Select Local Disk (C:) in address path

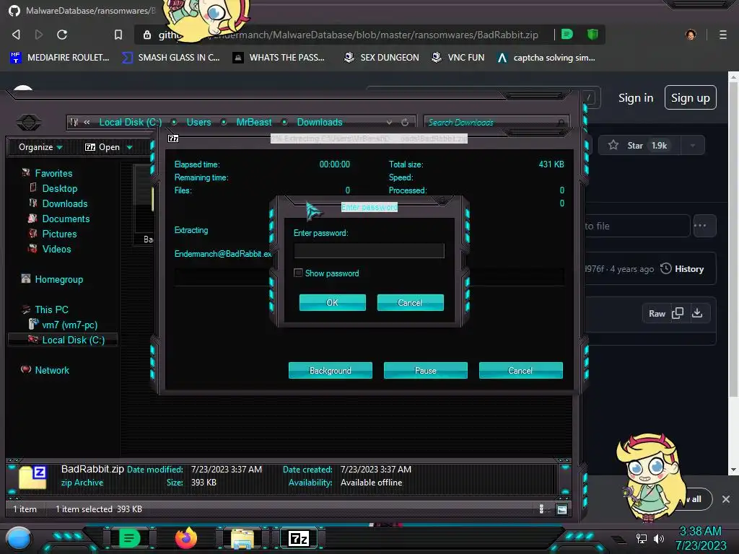click(131, 122)
